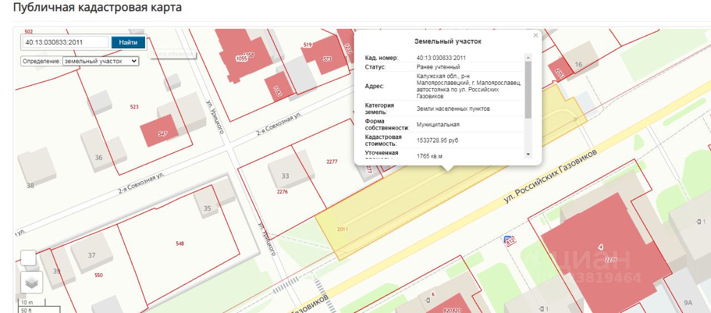
Task: Click the Земли населенных пунктов value
Action: point(453,109)
